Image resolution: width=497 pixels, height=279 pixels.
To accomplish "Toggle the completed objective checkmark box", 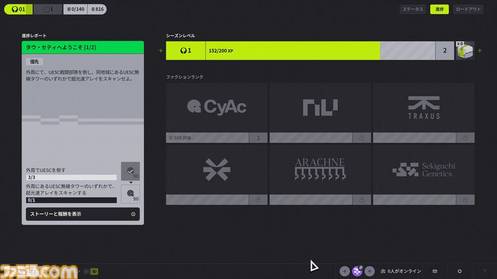I will click(130, 172).
